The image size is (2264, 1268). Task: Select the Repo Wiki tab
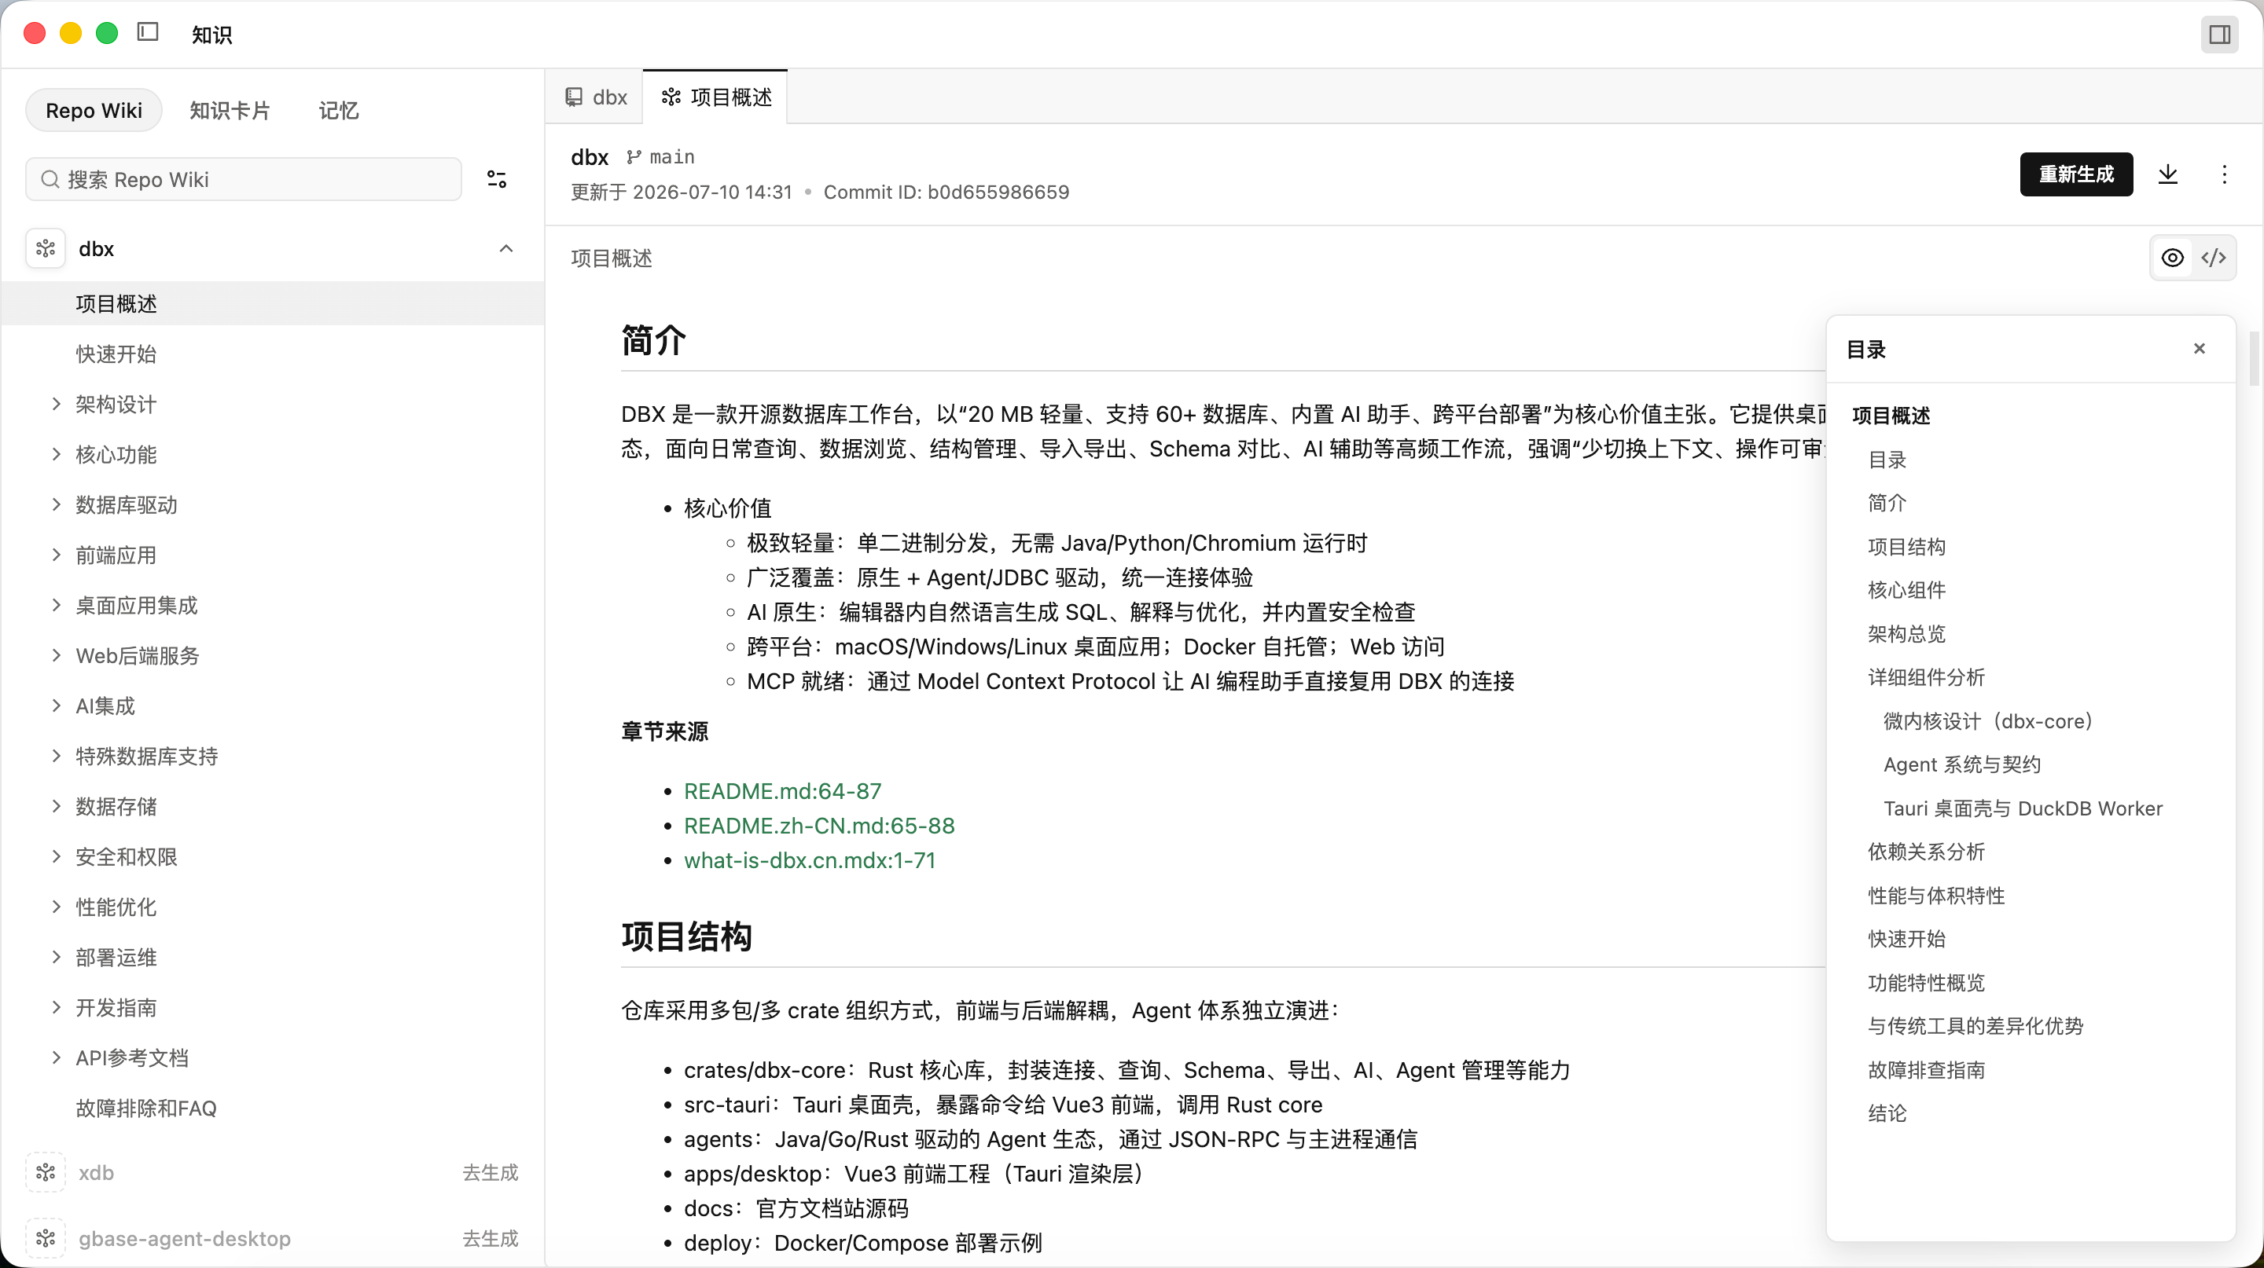[94, 111]
